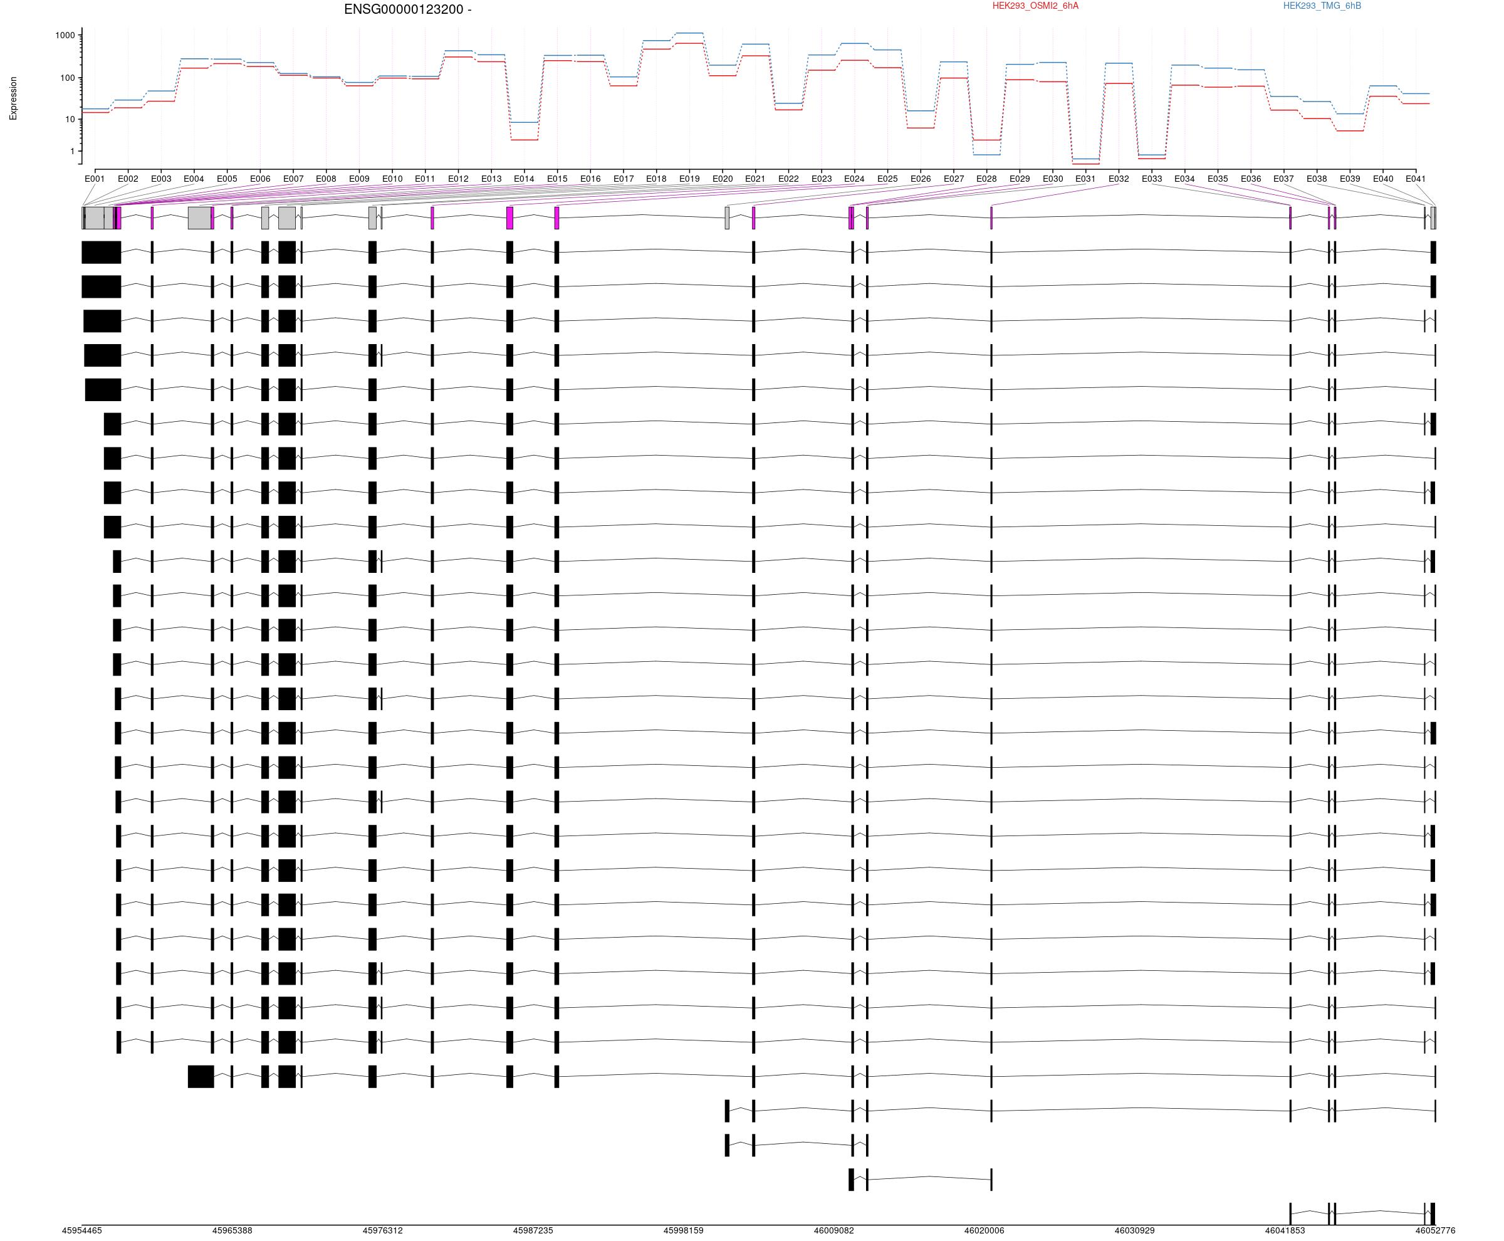Viewport: 1504px width, 1241px height.
Task: Click exon label E008
Action: 326,179
